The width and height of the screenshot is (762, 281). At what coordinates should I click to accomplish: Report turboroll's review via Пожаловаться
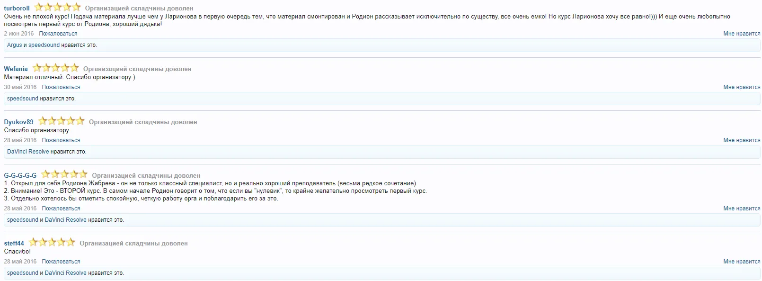click(x=58, y=34)
